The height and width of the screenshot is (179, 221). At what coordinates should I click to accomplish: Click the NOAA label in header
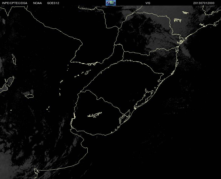pyautogui.click(x=38, y=3)
